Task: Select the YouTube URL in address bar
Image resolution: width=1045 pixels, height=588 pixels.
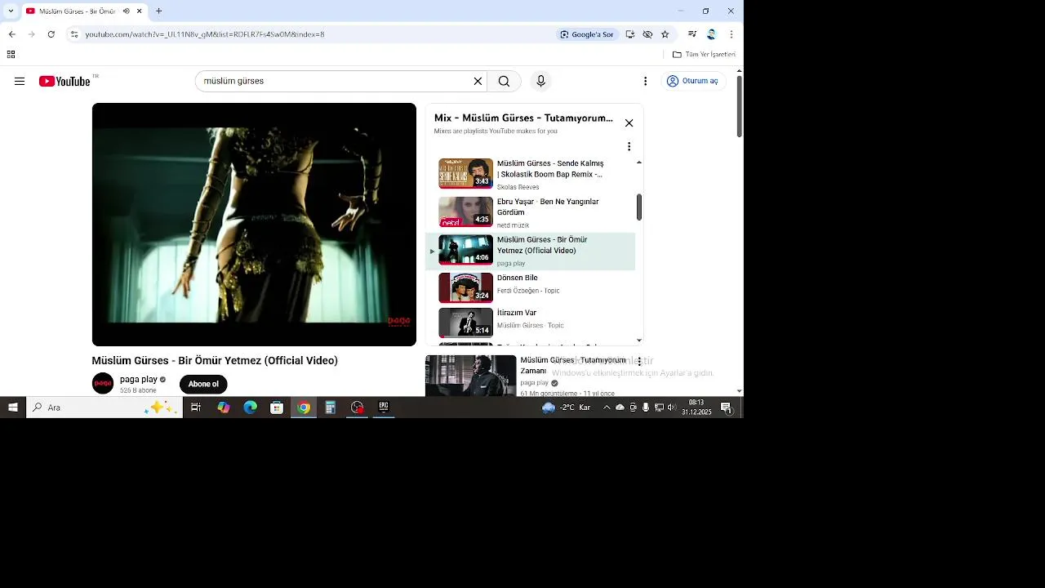Action: pos(205,34)
